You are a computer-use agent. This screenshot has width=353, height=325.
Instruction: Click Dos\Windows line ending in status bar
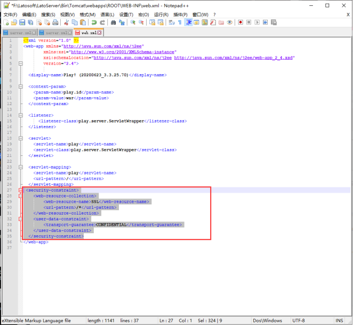[268, 321]
